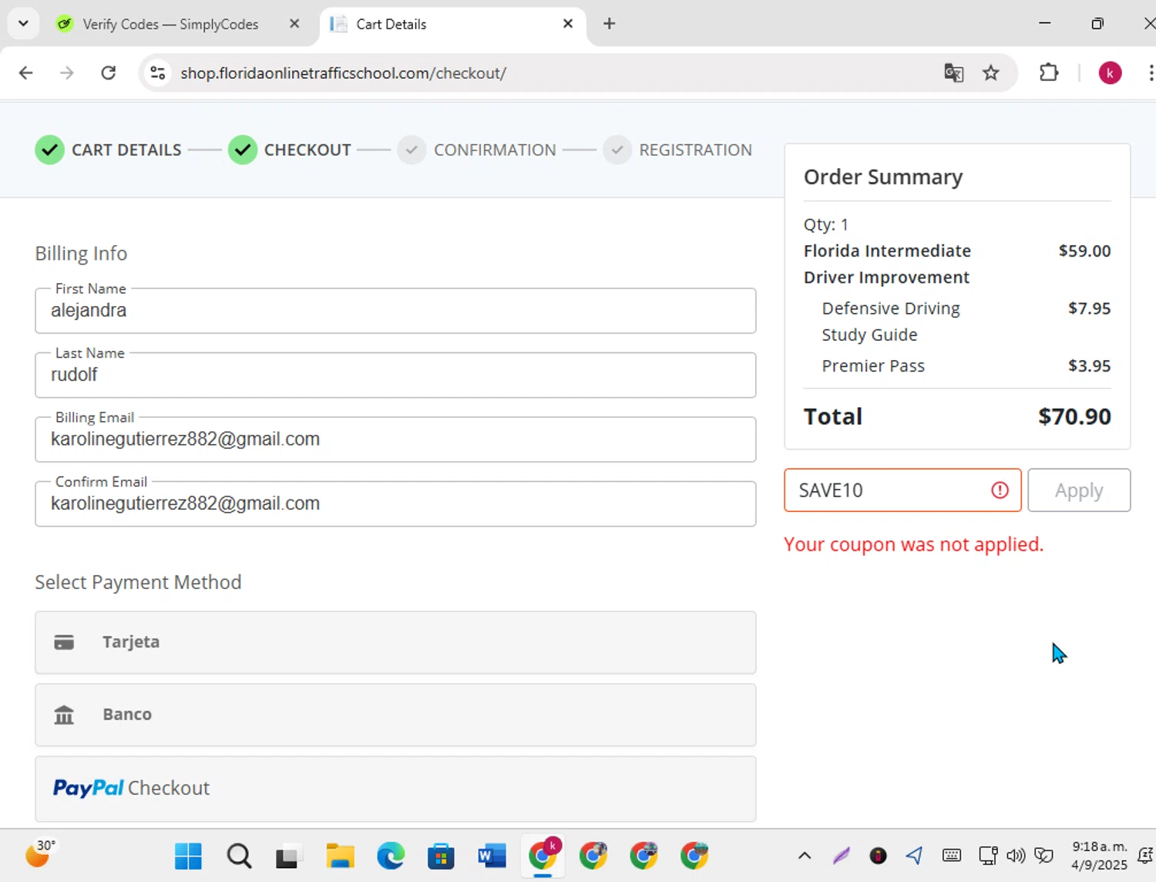Click the Confirmation step indicator
This screenshot has width=1156, height=882.
(x=412, y=150)
